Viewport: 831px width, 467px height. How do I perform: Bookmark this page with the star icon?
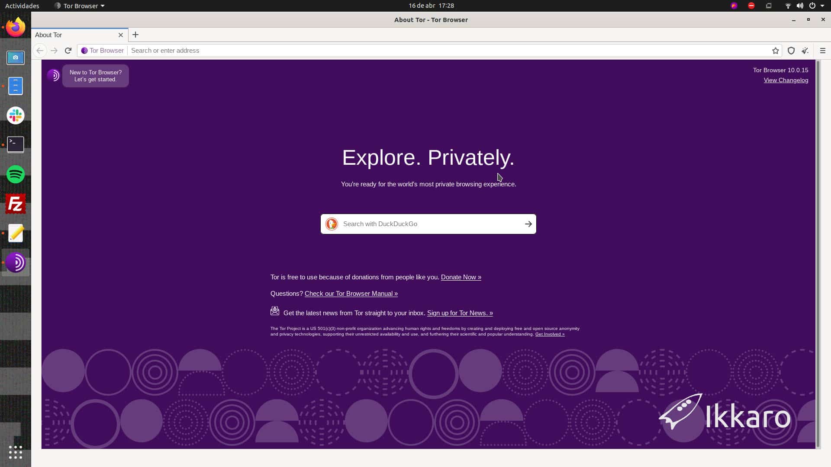pos(776,51)
